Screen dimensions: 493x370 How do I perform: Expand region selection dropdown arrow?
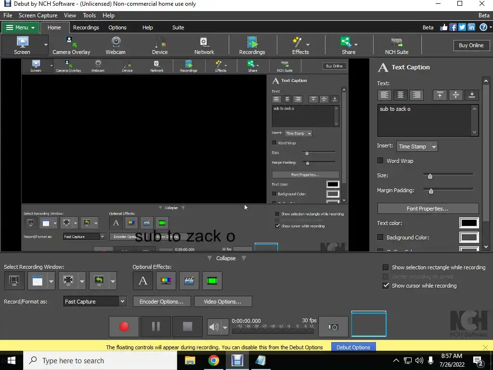click(x=82, y=281)
